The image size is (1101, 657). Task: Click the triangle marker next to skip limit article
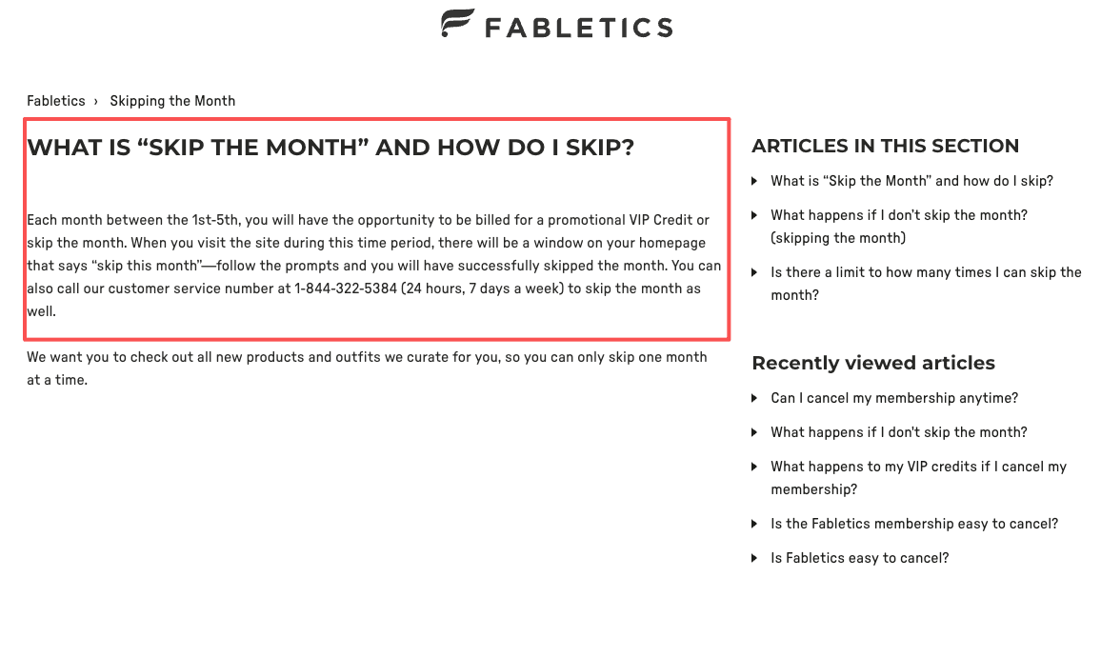755,273
